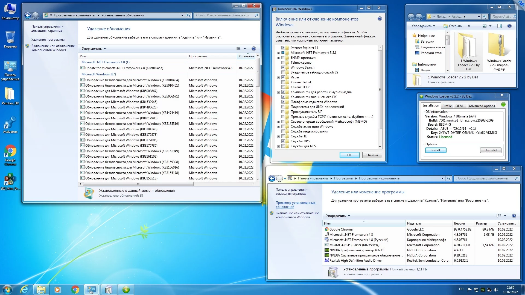
Task: Click help icon in Windows Components dialog
Action: tap(380, 19)
